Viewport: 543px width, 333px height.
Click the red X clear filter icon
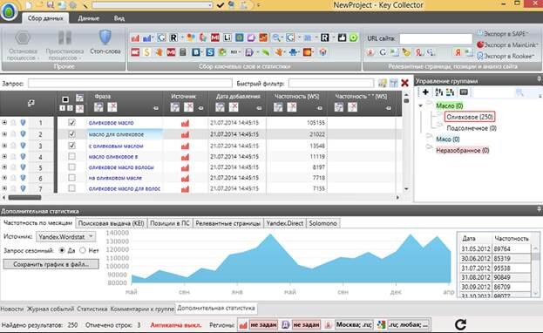tap(404, 83)
